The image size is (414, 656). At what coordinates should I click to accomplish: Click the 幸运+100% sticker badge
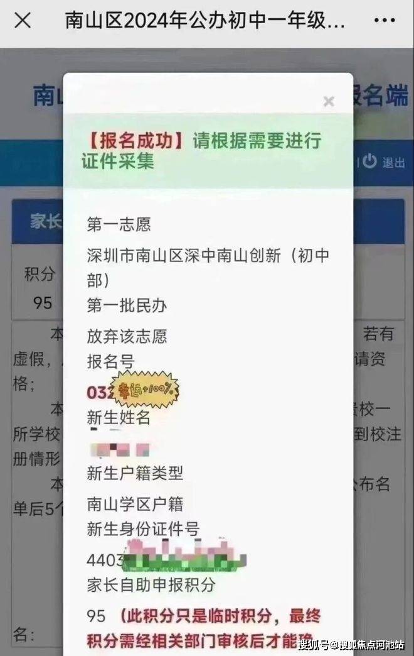145,390
